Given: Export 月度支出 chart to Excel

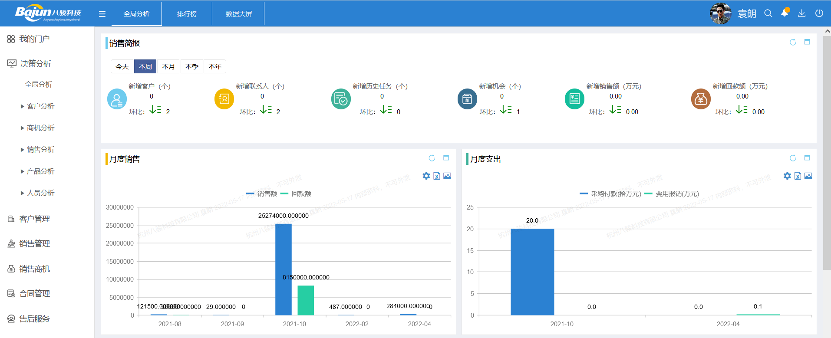Looking at the screenshot, I should pyautogui.click(x=798, y=176).
